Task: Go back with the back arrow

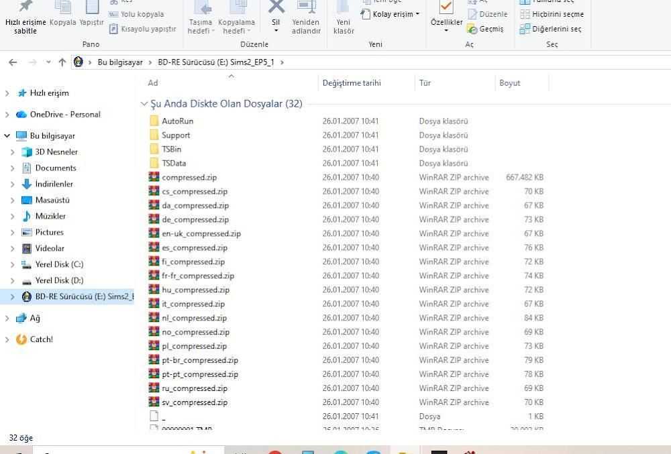Action: click(x=13, y=62)
